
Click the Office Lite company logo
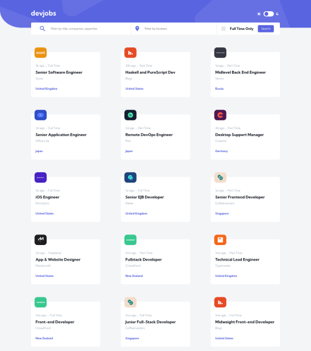(40, 115)
